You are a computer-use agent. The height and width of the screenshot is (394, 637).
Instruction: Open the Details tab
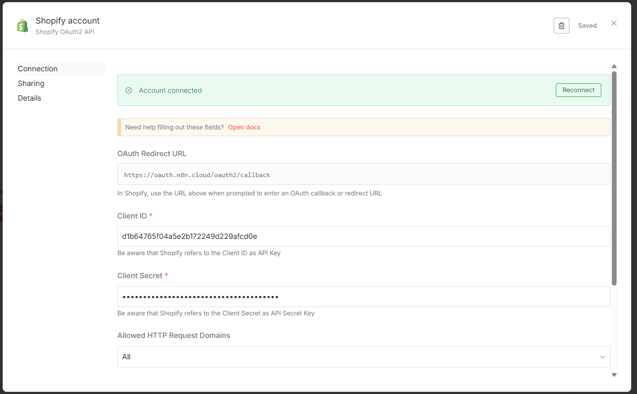[29, 98]
